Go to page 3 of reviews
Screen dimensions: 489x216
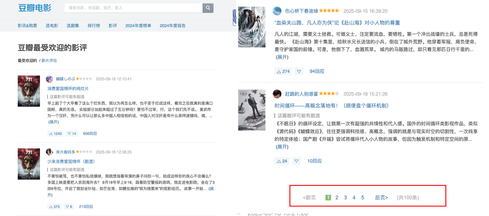[x=345, y=198]
